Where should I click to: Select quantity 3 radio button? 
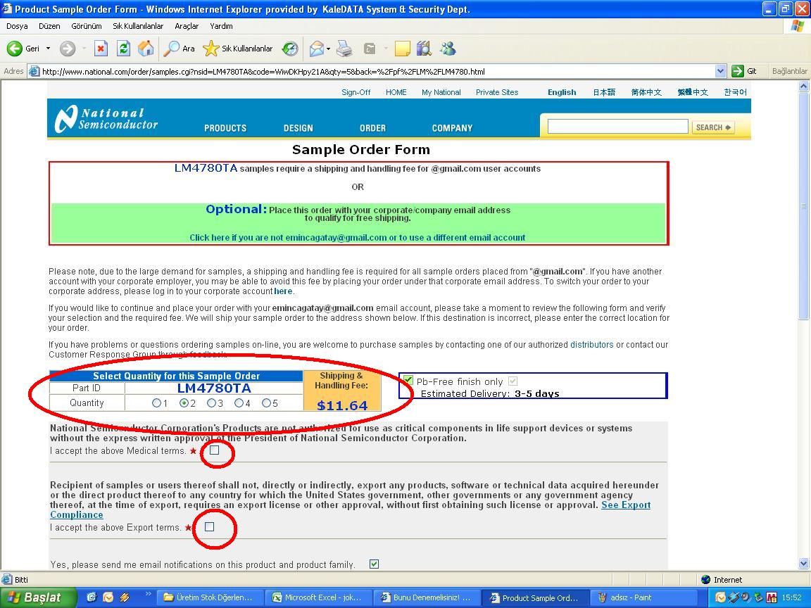212,403
